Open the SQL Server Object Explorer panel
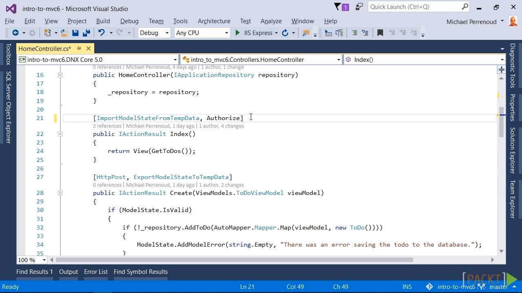Image resolution: width=522 pixels, height=293 pixels. (x=8, y=107)
